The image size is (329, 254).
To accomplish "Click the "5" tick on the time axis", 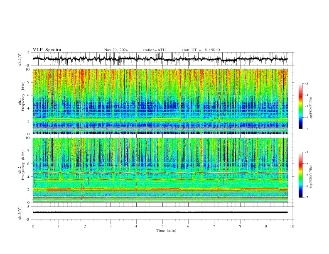I will click(162, 226).
